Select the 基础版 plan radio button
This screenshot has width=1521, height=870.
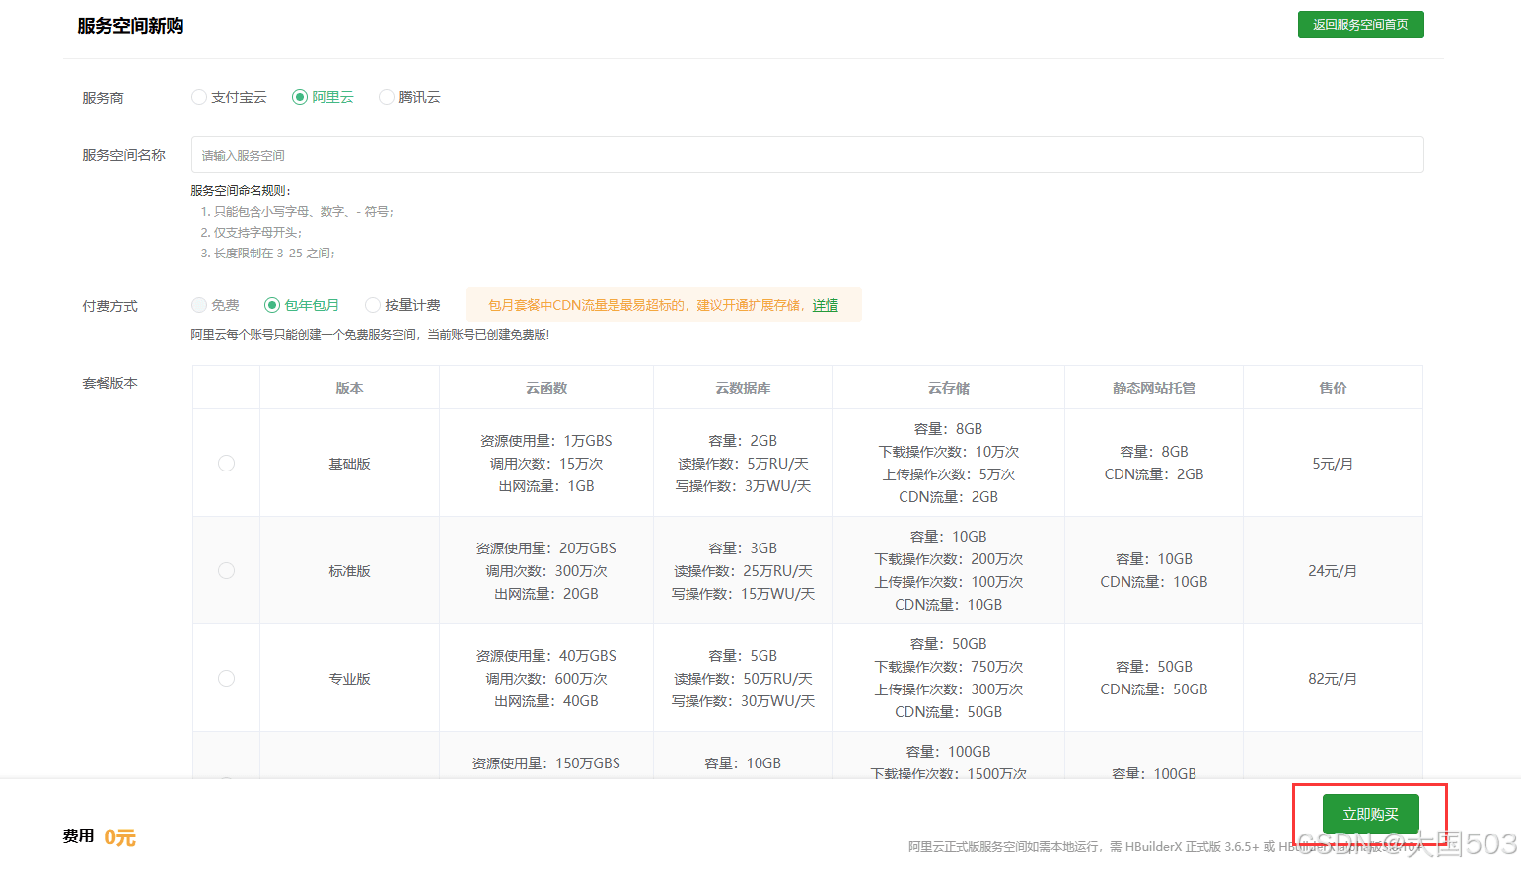[x=226, y=463]
